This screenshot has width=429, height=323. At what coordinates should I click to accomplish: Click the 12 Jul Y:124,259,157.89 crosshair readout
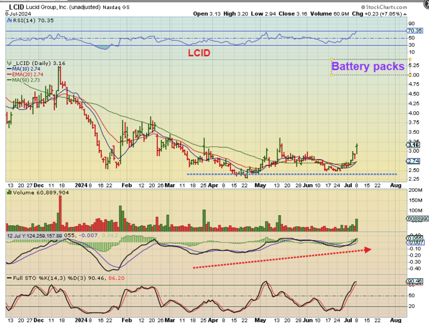(34, 235)
